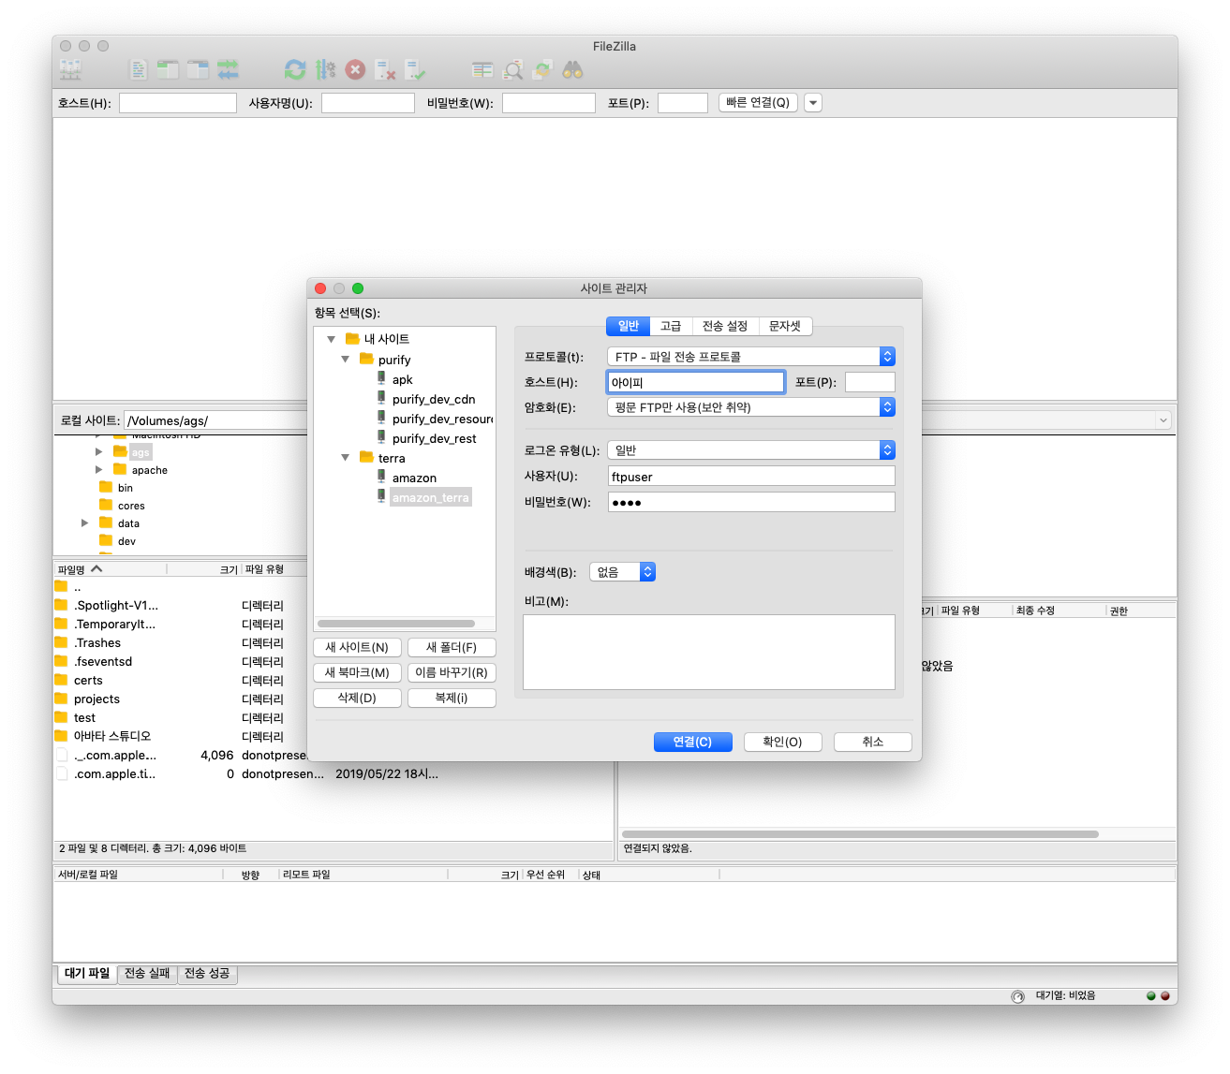Click the 새 사이트(N) button

357,647
